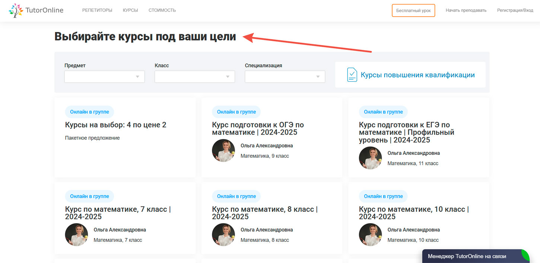Click the Выбирайте курсы под ваши цели heading
The height and width of the screenshot is (263, 540).
tap(145, 36)
